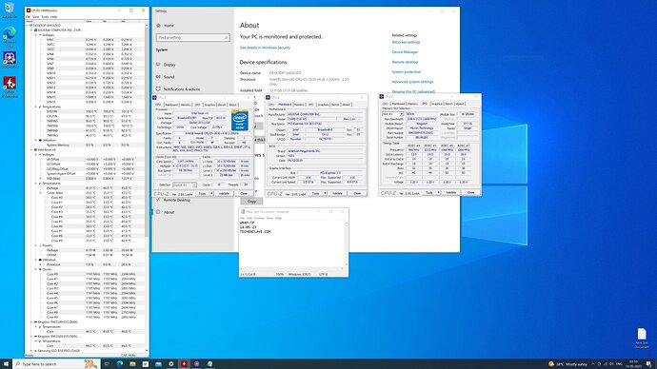This screenshot has width=657, height=369.
Task: Click Close in the SPD CPU-Z window
Action: (470, 192)
